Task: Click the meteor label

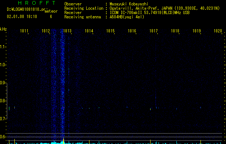Action: (x=51, y=11)
